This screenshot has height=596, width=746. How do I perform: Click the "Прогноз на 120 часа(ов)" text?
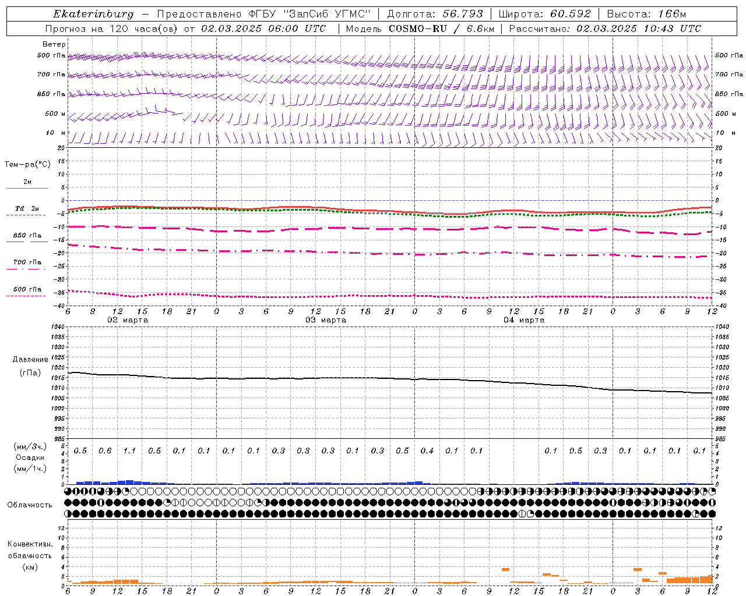pyautogui.click(x=112, y=29)
